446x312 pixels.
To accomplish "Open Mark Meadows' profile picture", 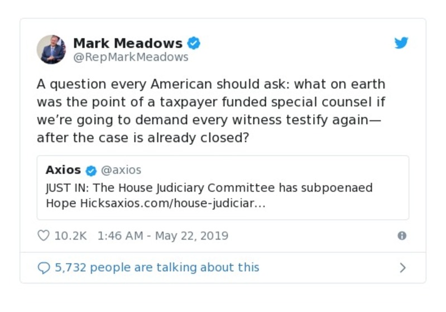I will point(51,49).
